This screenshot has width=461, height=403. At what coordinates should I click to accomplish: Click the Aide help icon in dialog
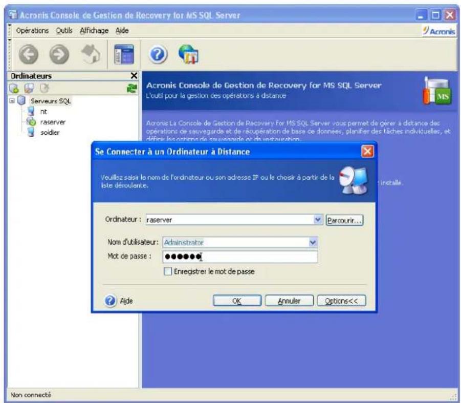[110, 301]
